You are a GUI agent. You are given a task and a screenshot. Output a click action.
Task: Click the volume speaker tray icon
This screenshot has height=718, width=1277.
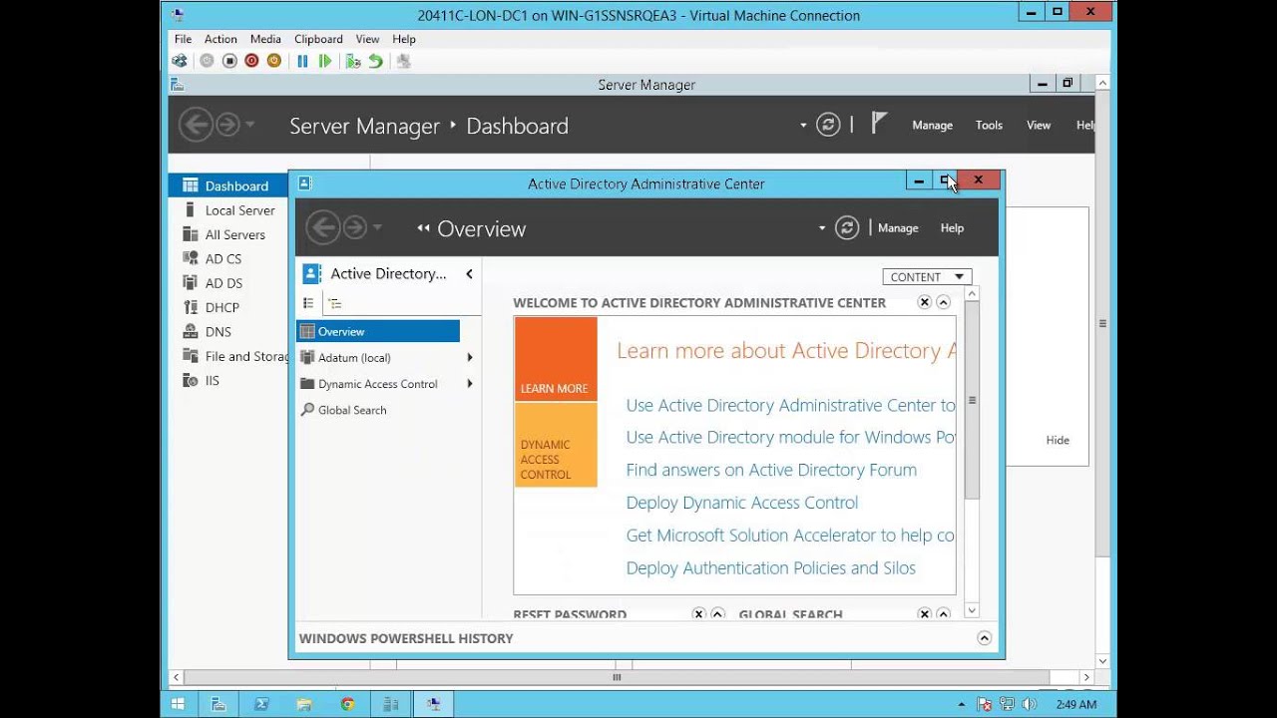tap(1029, 704)
